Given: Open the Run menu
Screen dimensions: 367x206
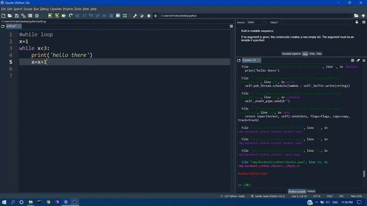Looking at the screenshot, I should point(36,9).
